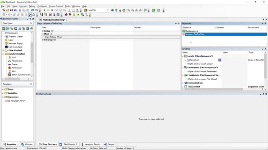This screenshot has width=268, height=150.
Task: Click the globe icon right of adapter dropdown
Action: click(x=112, y=10)
